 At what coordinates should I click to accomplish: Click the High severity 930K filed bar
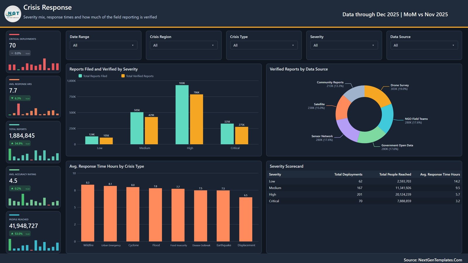[182, 115]
